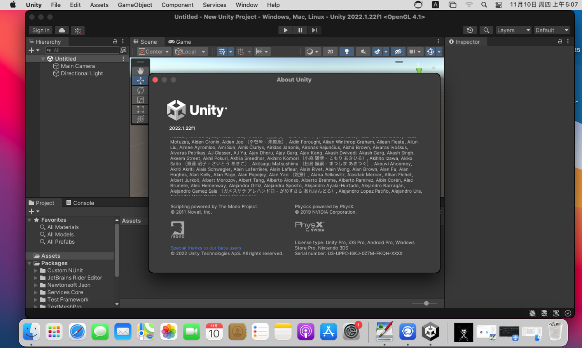Select the Rect tool in the Scene view
The image size is (582, 348).
(140, 109)
